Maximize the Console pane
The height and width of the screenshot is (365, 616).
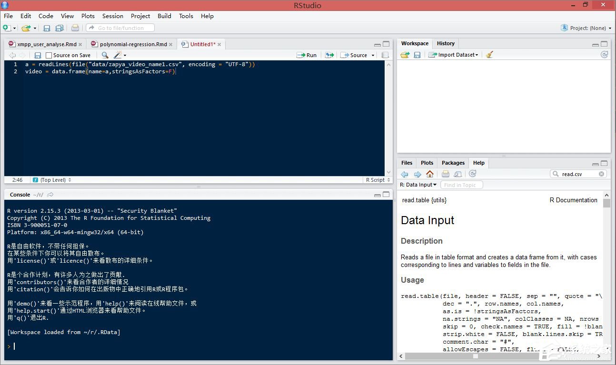386,195
